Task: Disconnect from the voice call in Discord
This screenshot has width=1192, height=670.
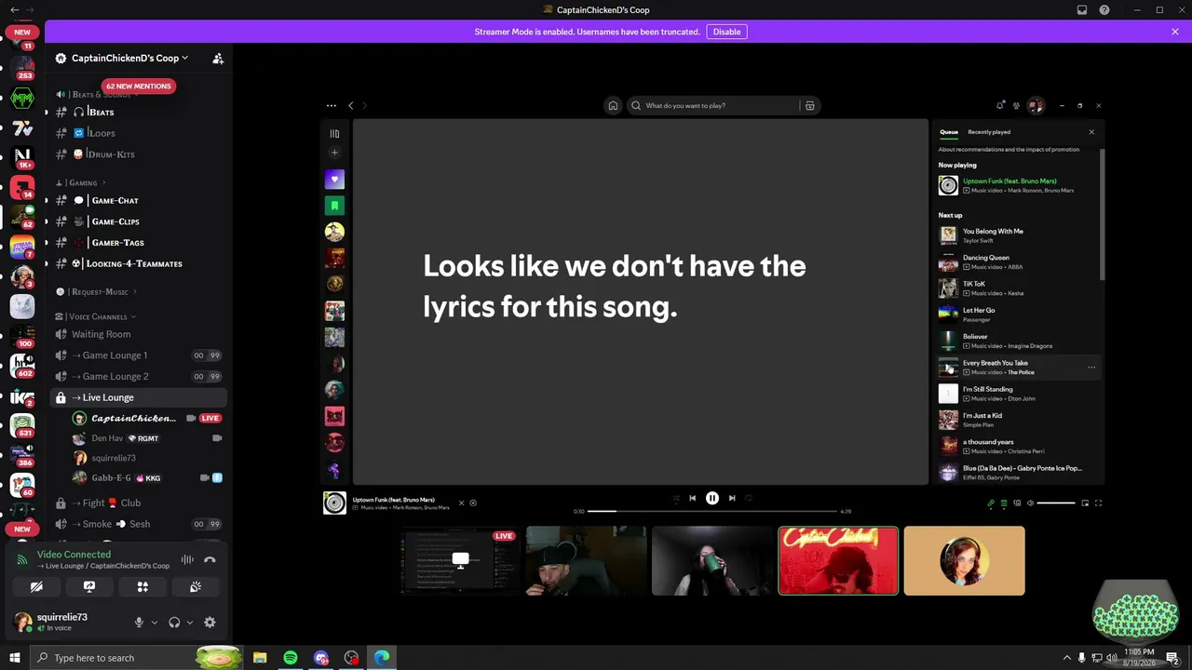Action: tap(210, 560)
